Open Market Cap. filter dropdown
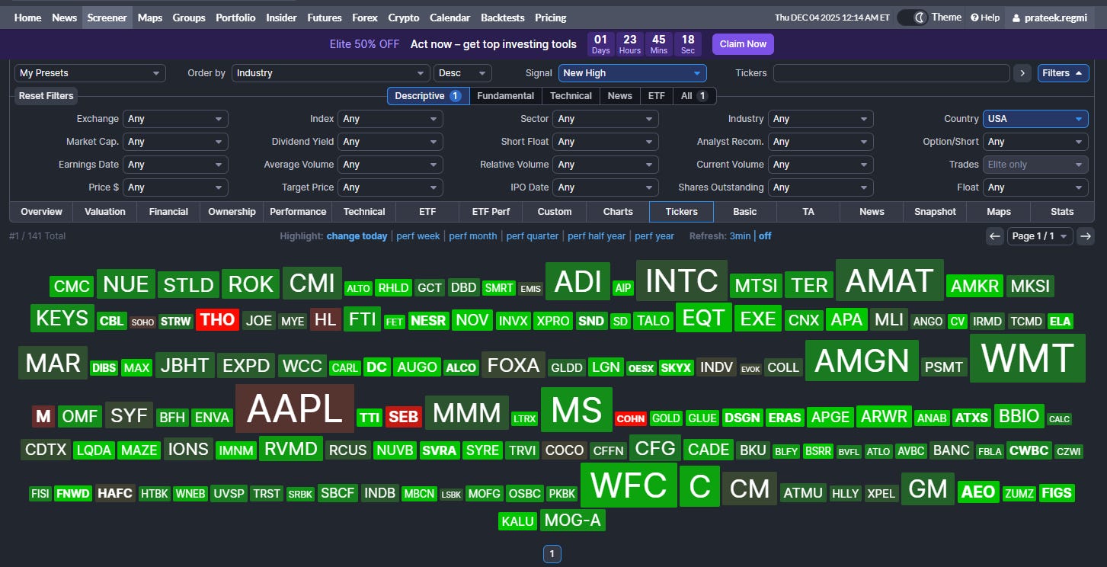 pos(175,142)
